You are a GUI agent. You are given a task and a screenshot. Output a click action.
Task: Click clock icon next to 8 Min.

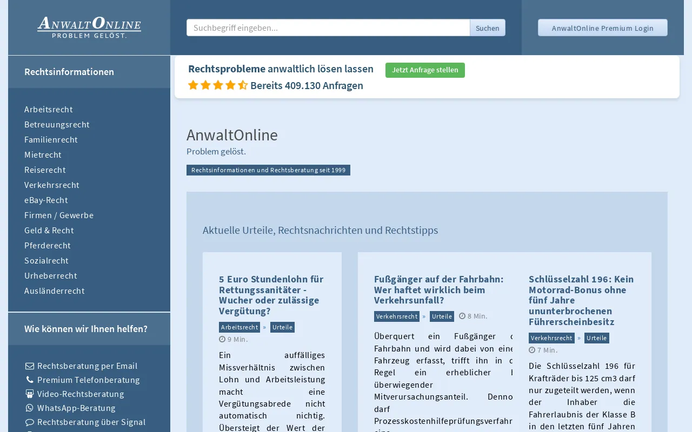(462, 316)
